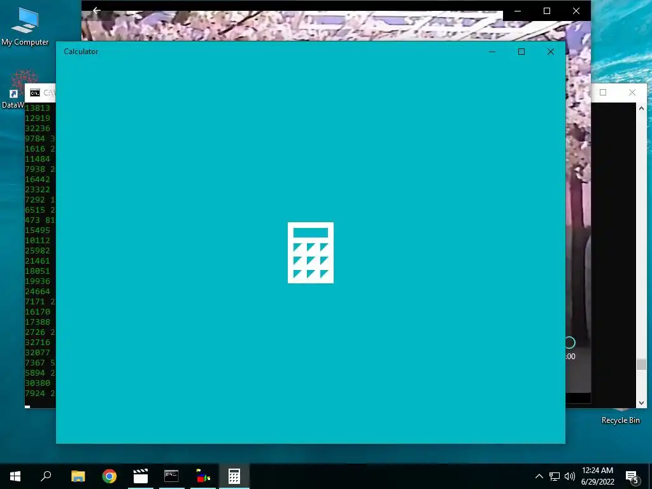Click the console line reading 32716

(x=38, y=342)
